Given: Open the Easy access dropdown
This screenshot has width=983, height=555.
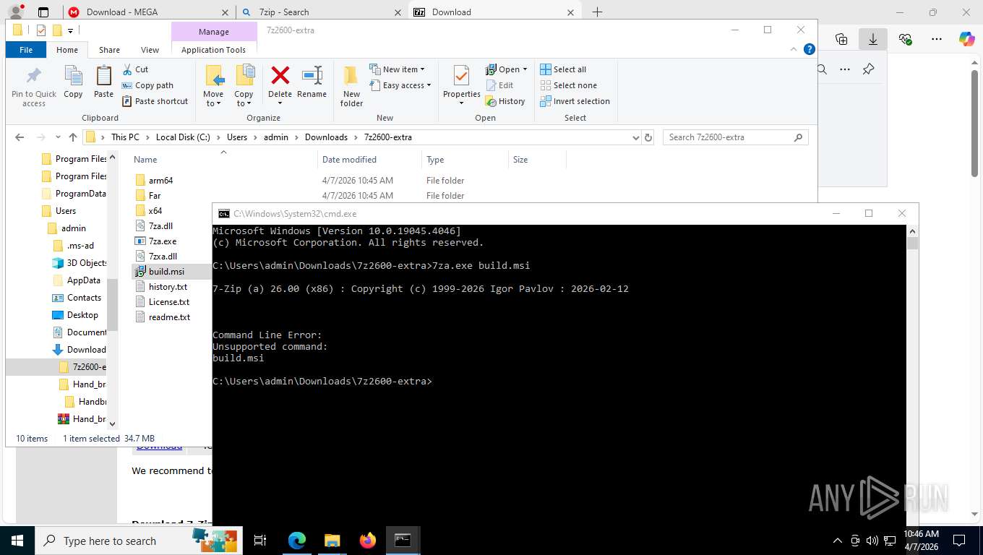Looking at the screenshot, I should tap(400, 85).
